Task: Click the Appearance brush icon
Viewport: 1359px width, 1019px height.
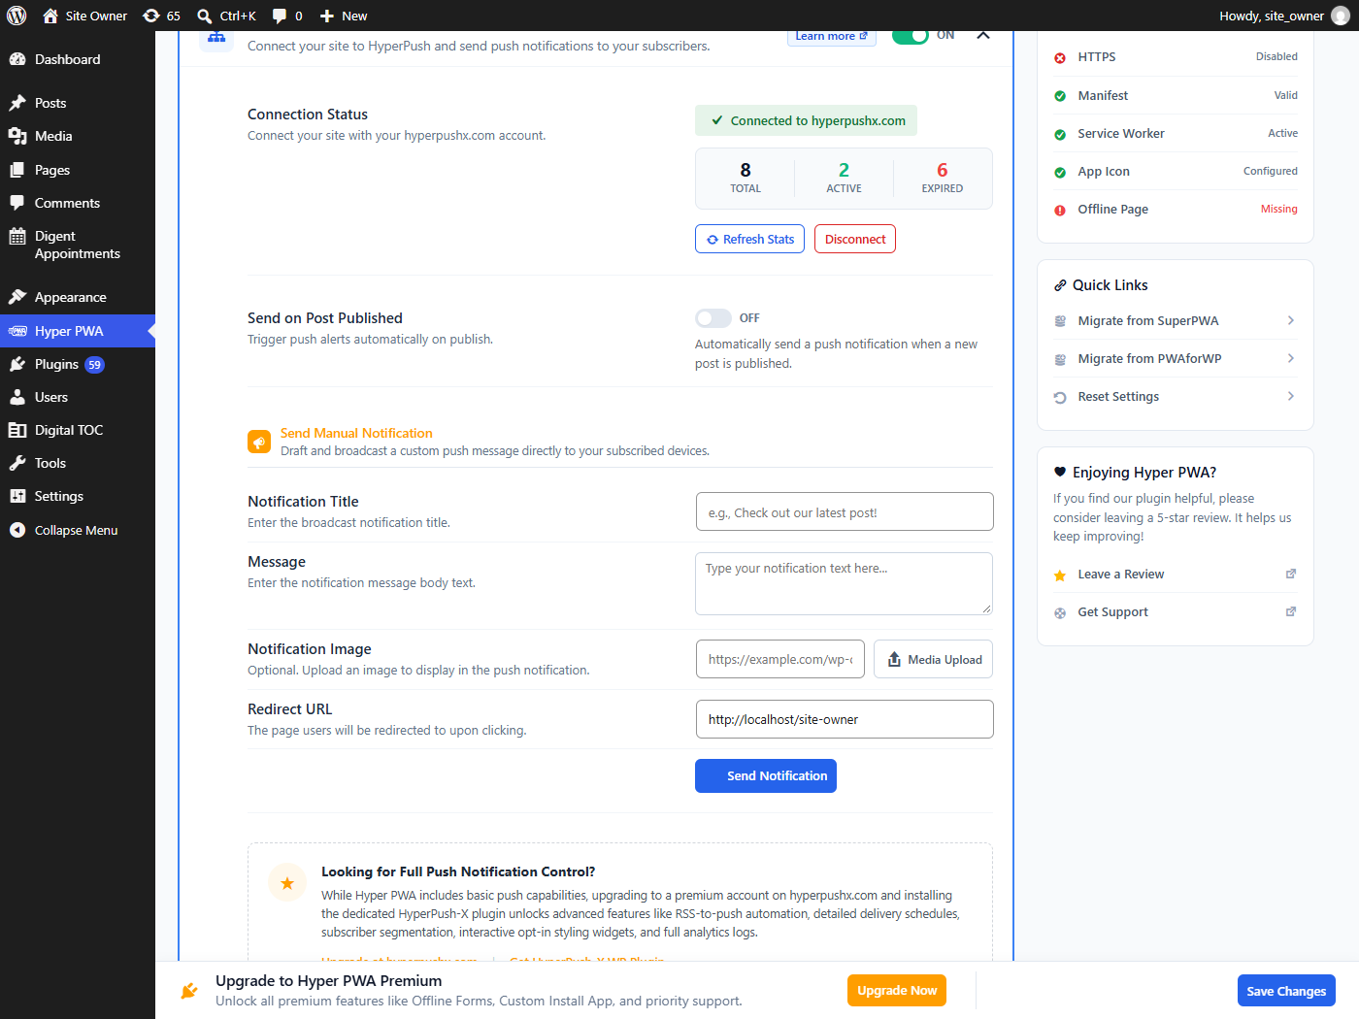Action: coord(17,297)
